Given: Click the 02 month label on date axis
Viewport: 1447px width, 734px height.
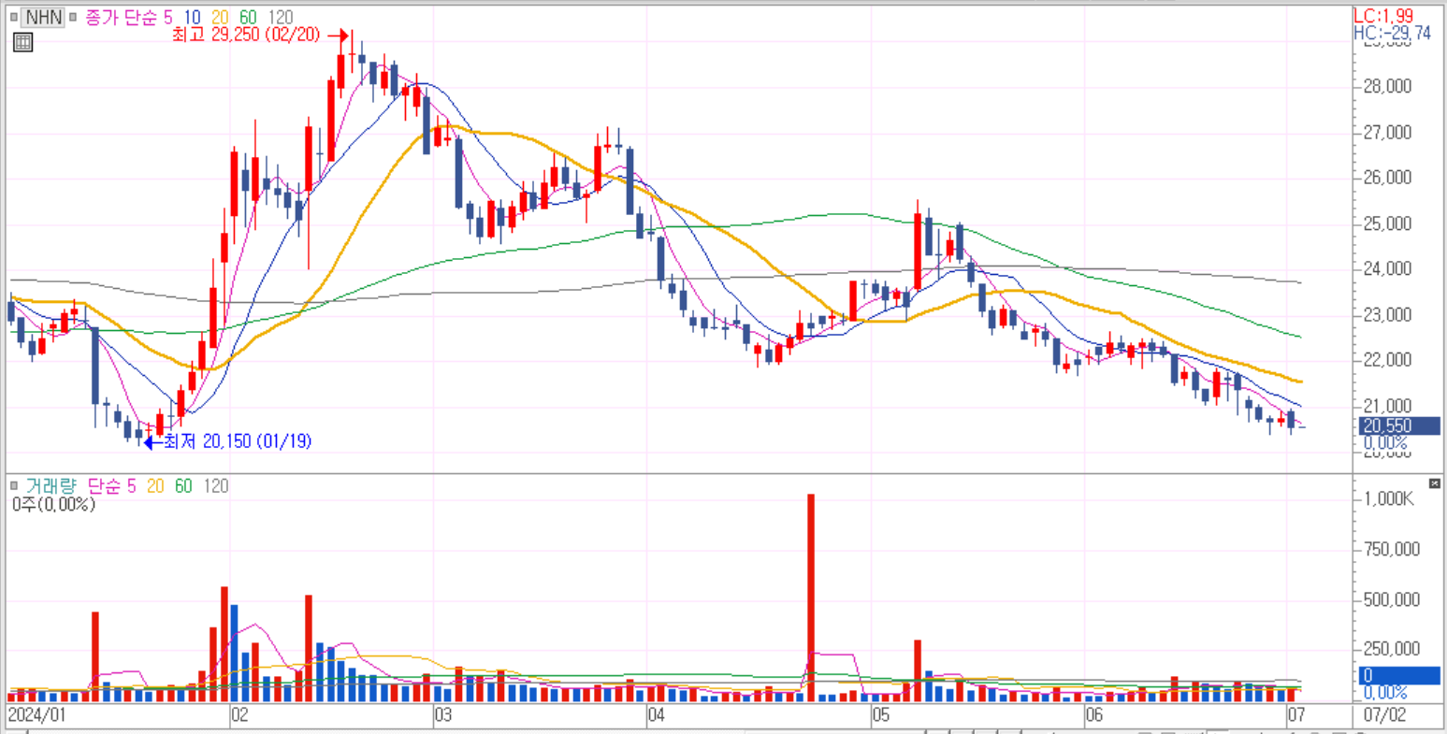Looking at the screenshot, I should 239,716.
